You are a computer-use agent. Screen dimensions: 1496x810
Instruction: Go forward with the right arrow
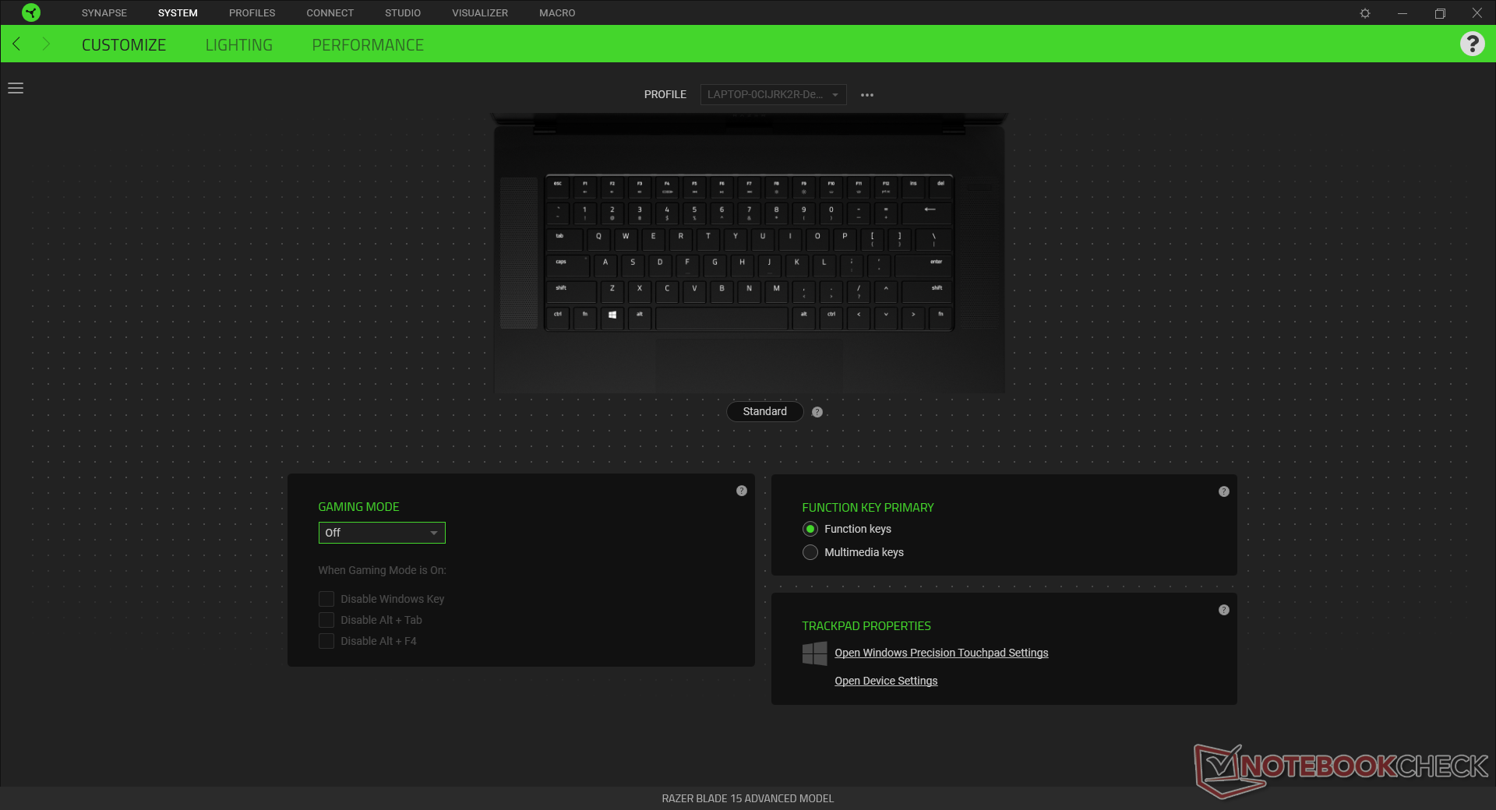[46, 44]
